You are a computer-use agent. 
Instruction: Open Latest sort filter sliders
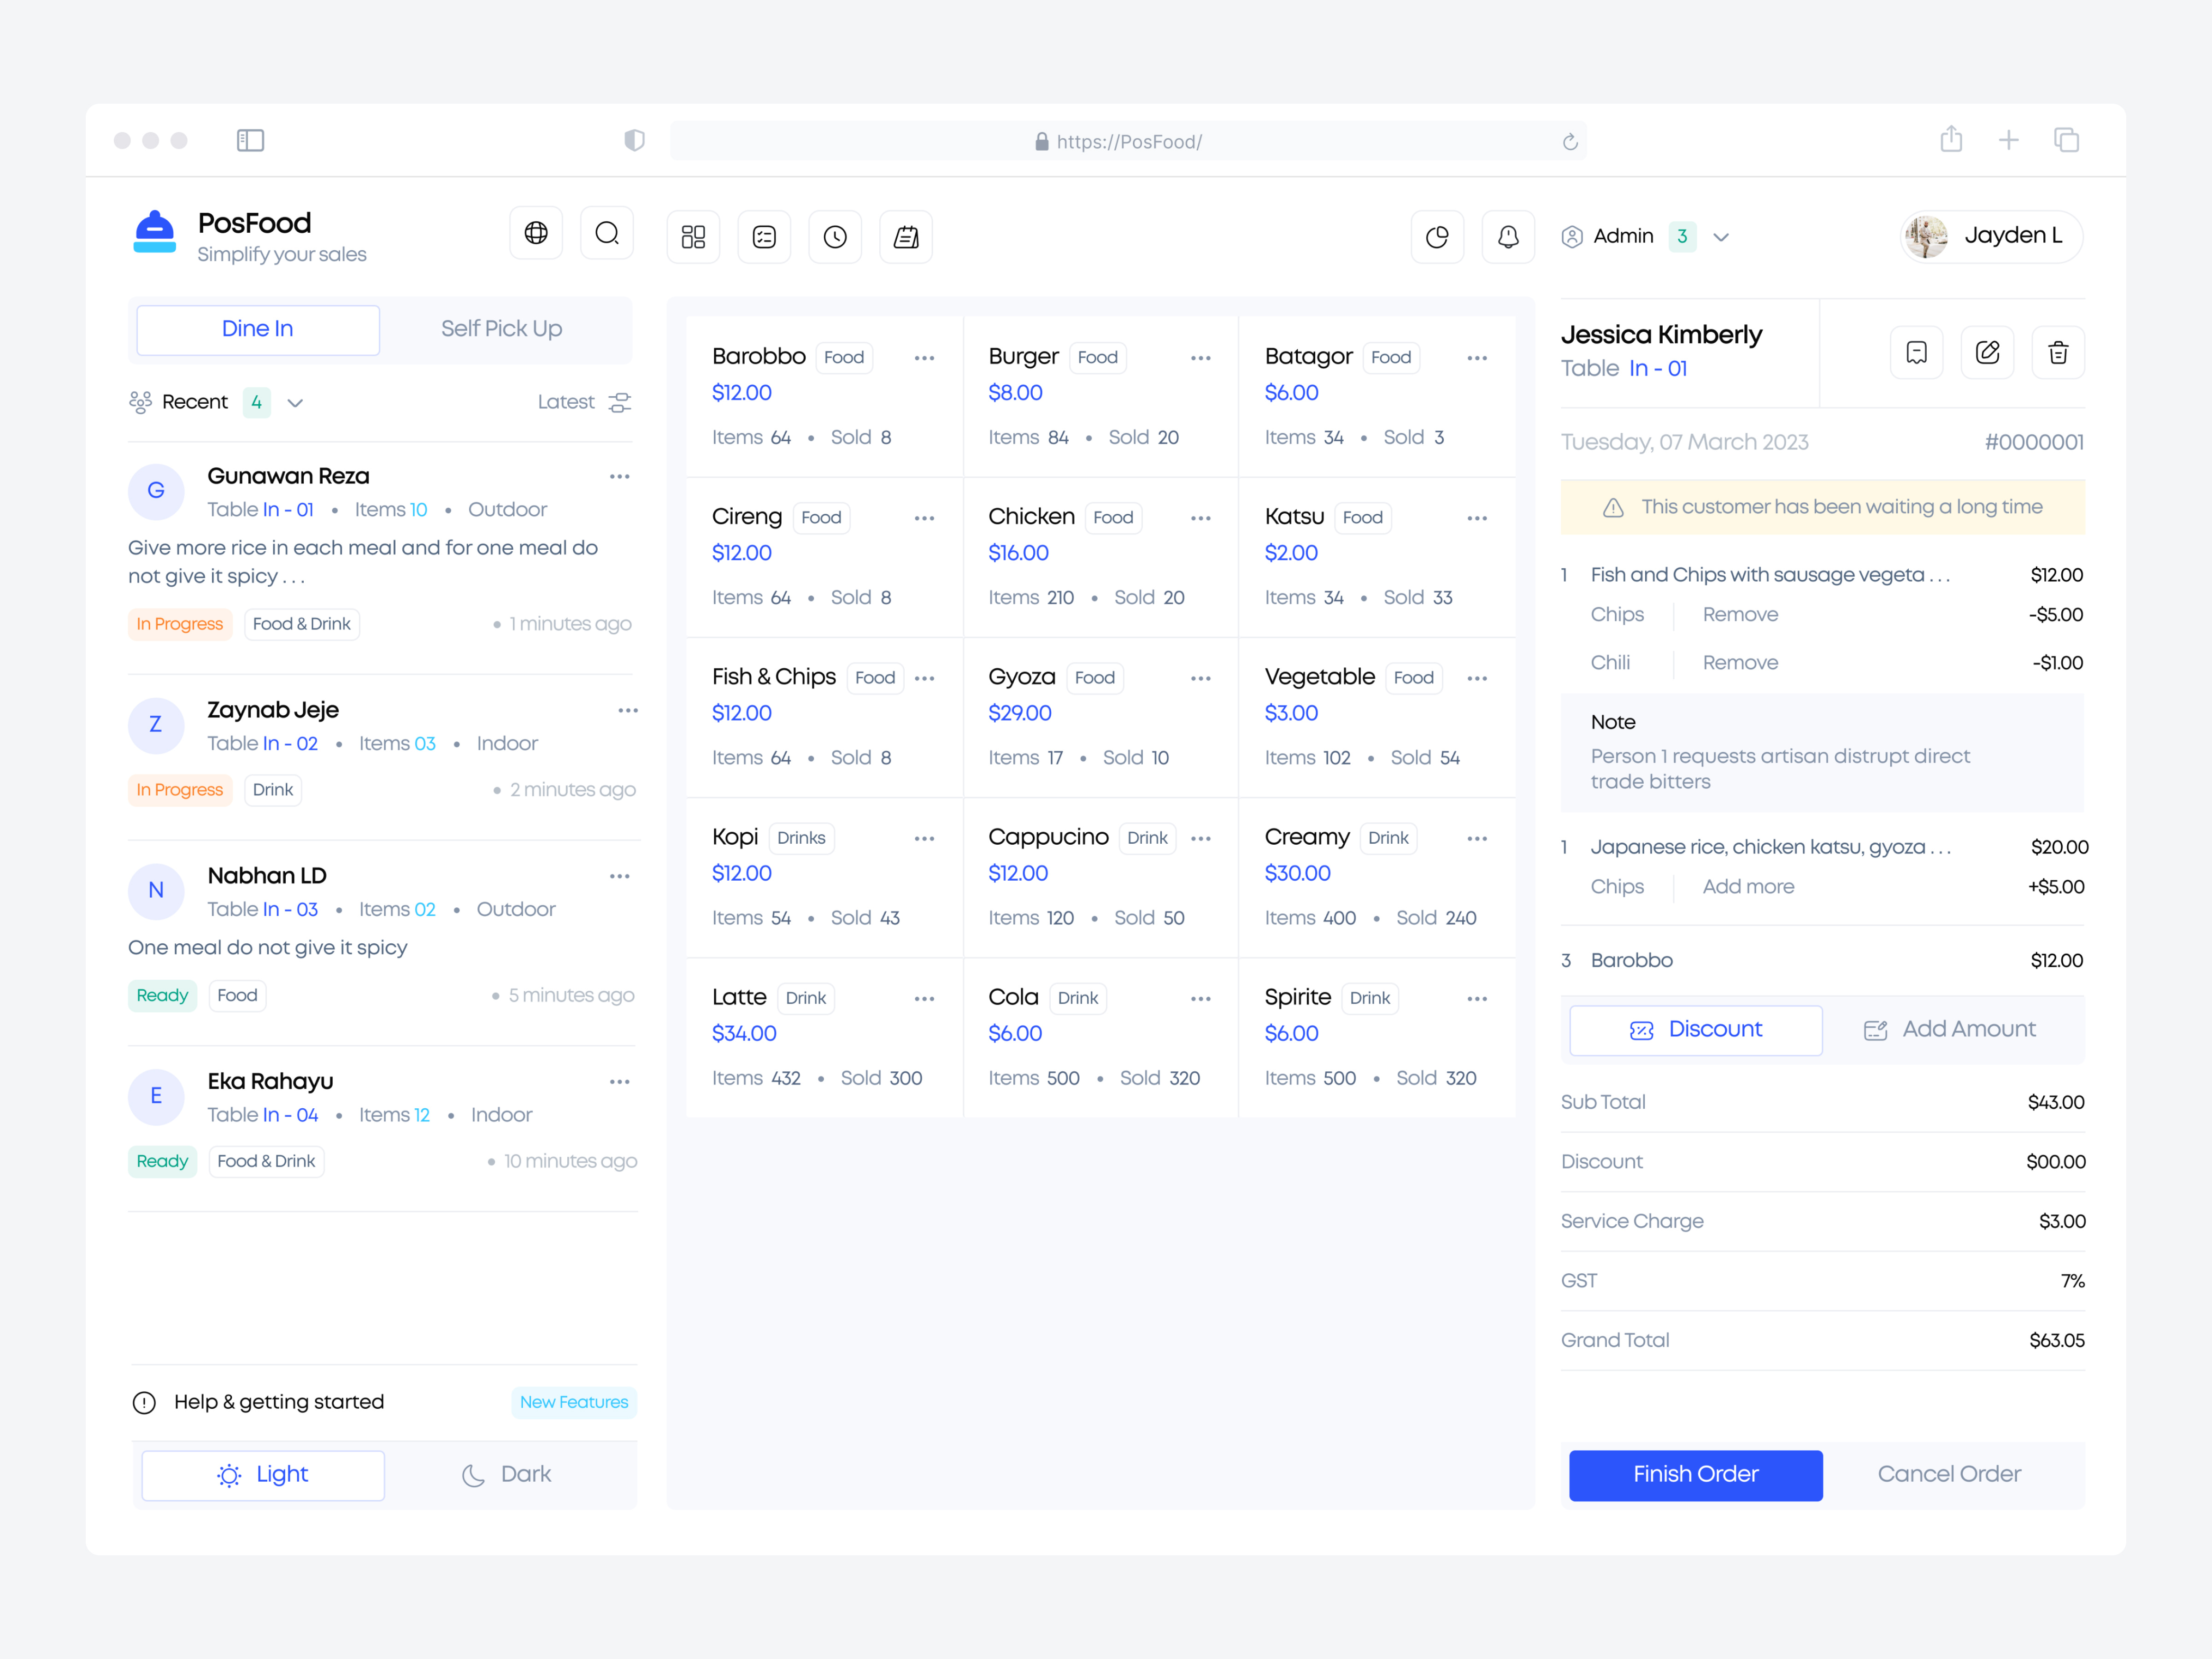tap(620, 403)
